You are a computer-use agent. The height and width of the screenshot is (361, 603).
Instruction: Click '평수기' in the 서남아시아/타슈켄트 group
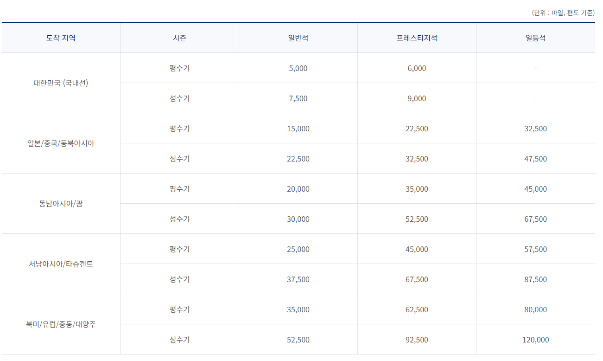click(179, 249)
